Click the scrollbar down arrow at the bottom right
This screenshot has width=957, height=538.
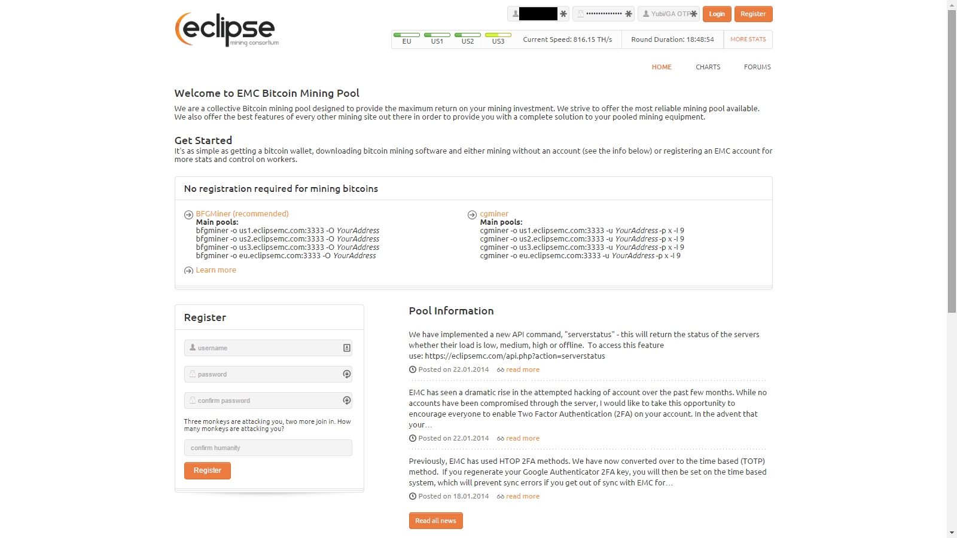pyautogui.click(x=952, y=533)
